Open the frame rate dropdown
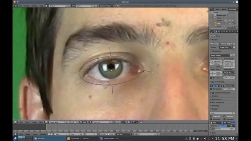 (x=229, y=72)
